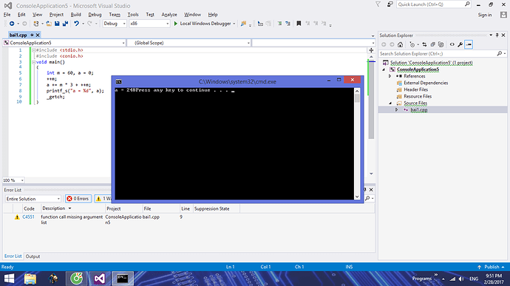Open the Tools menu

tap(133, 15)
